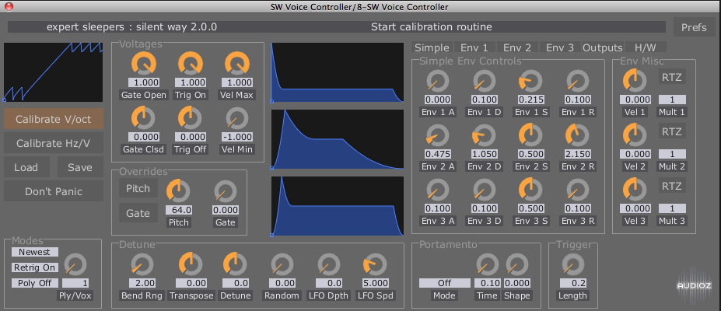Click the Save button

pos(80,167)
